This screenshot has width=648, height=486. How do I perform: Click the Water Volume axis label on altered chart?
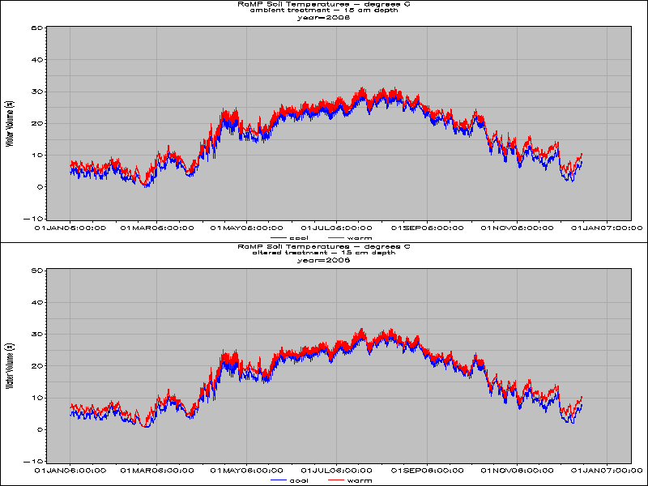pos(9,366)
